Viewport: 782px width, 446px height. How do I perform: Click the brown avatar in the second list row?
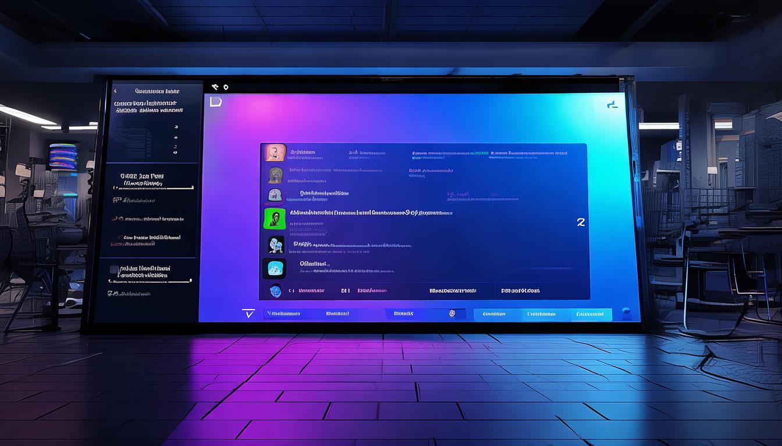(x=275, y=174)
